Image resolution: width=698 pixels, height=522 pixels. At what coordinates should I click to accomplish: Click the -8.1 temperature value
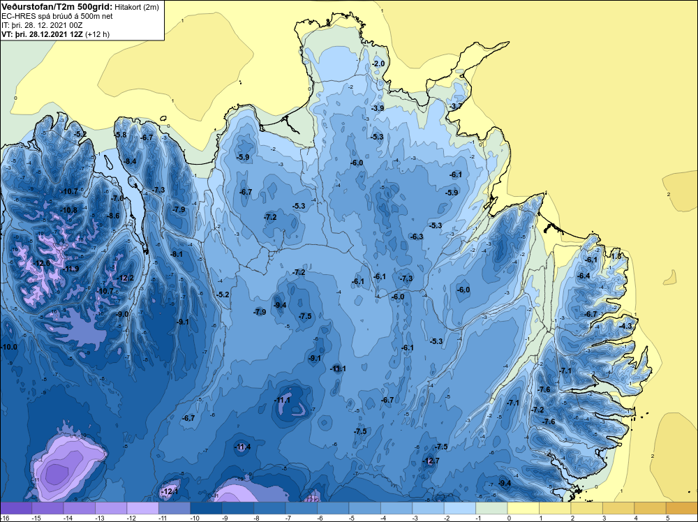pyautogui.click(x=177, y=254)
